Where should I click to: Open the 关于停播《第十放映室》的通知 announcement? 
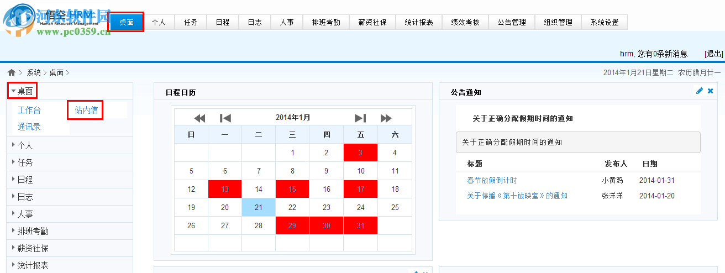(517, 196)
